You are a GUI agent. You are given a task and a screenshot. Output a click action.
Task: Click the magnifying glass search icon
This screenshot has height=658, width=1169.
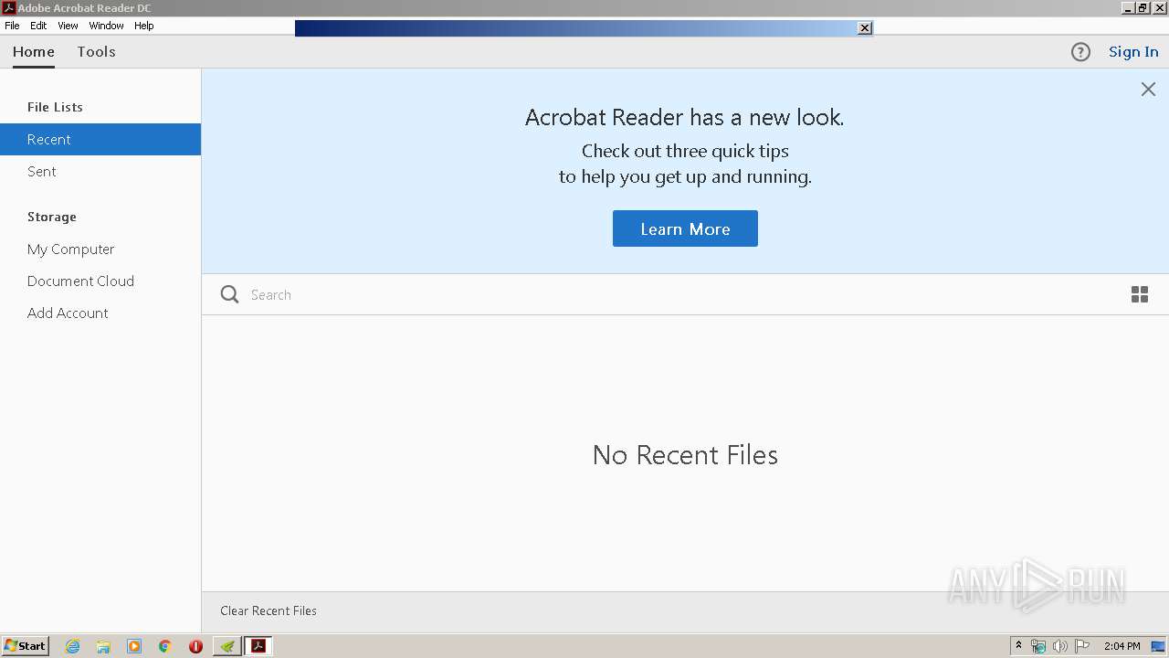(230, 294)
